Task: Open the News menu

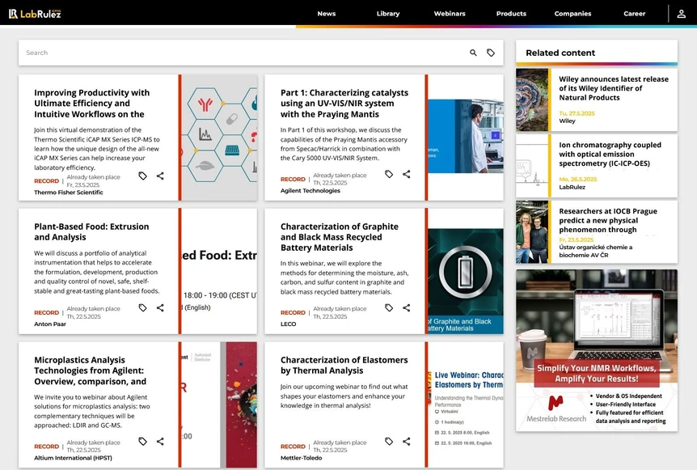Action: pyautogui.click(x=327, y=14)
